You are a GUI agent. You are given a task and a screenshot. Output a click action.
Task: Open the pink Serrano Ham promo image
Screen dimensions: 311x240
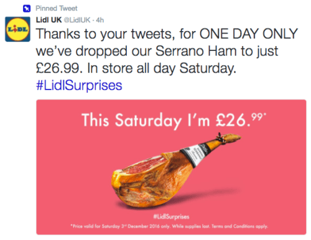click(x=171, y=167)
